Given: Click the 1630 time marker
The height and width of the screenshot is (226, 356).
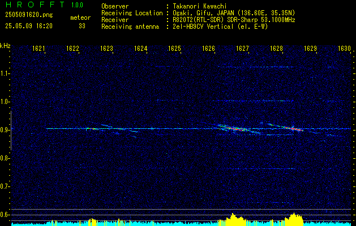Looking at the screenshot, I should pos(345,49).
